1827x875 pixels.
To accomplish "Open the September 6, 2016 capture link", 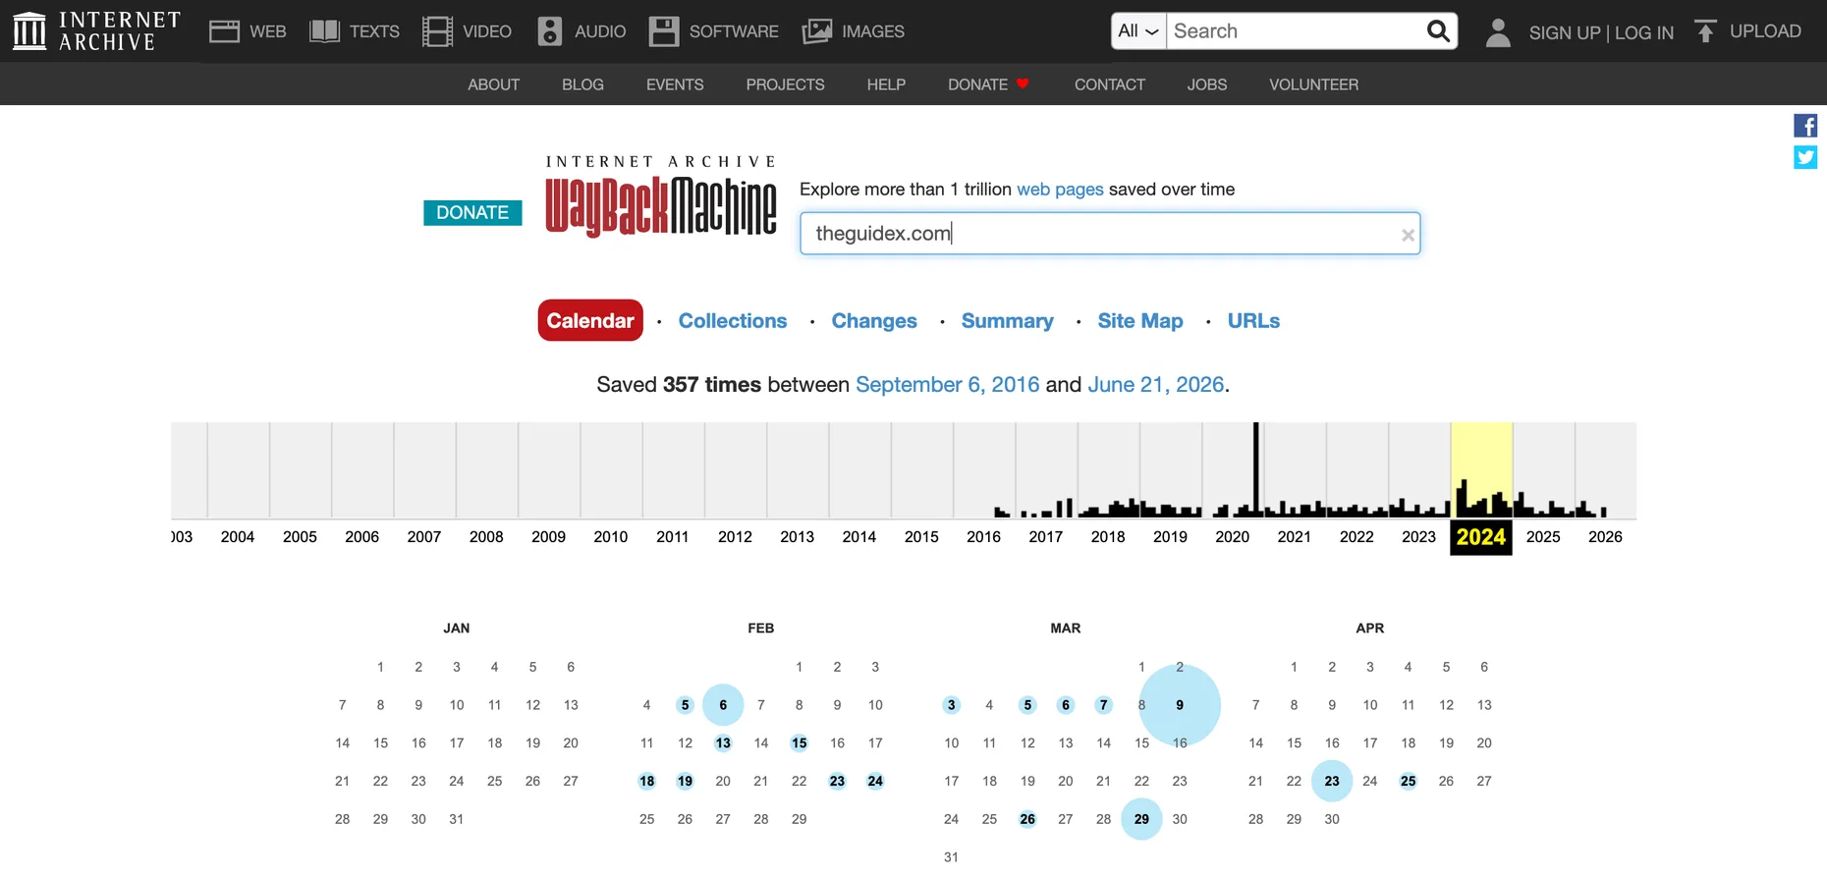I will [947, 385].
